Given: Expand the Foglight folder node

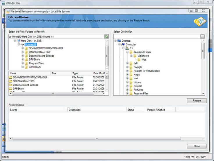Looking at the screenshot, I should (127, 67).
